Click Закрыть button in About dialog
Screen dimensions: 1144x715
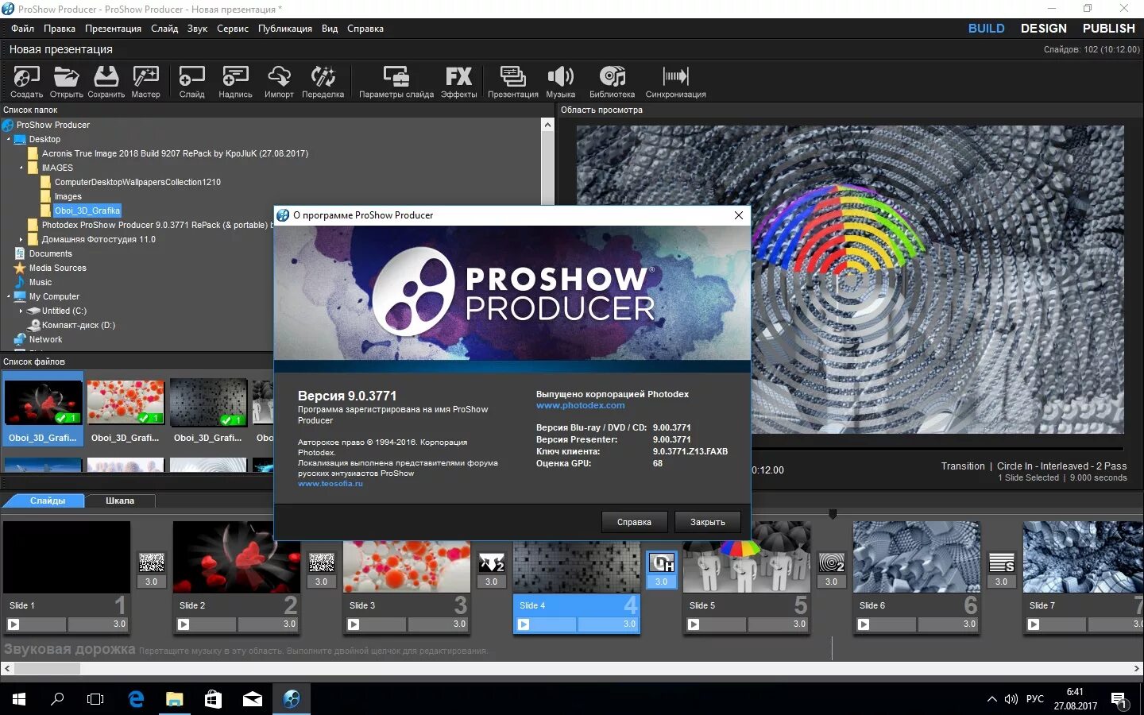[707, 522]
